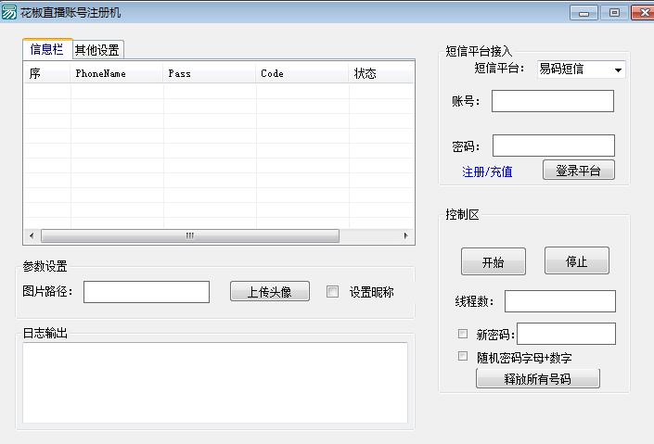The height and width of the screenshot is (444, 654).
Task: Select the 图片路径 text box
Action: point(147,292)
